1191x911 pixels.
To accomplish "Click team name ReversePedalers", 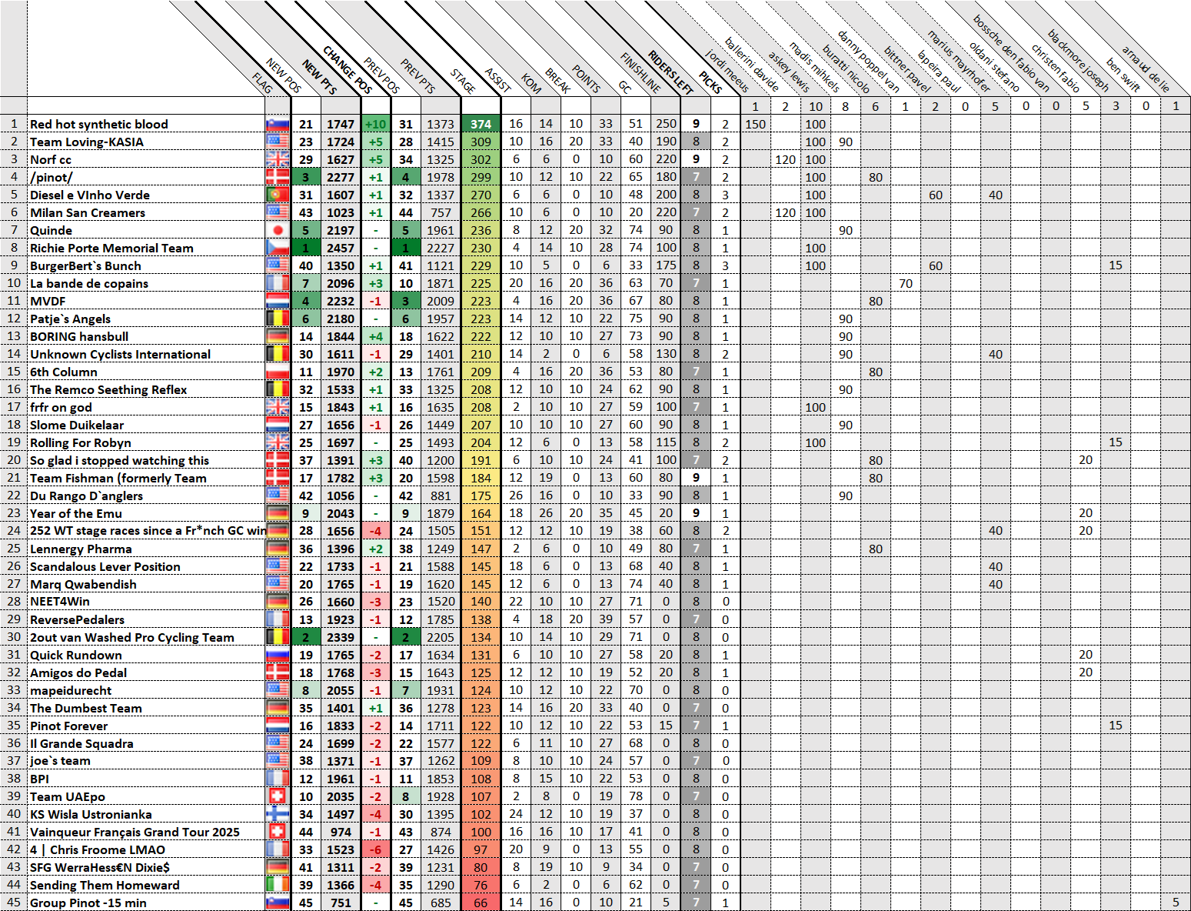I will point(77,619).
